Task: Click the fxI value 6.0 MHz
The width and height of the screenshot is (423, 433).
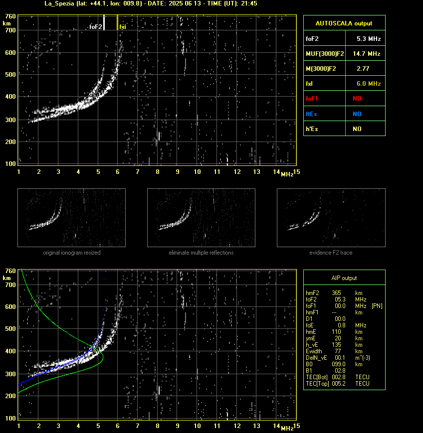Action: [x=369, y=84]
